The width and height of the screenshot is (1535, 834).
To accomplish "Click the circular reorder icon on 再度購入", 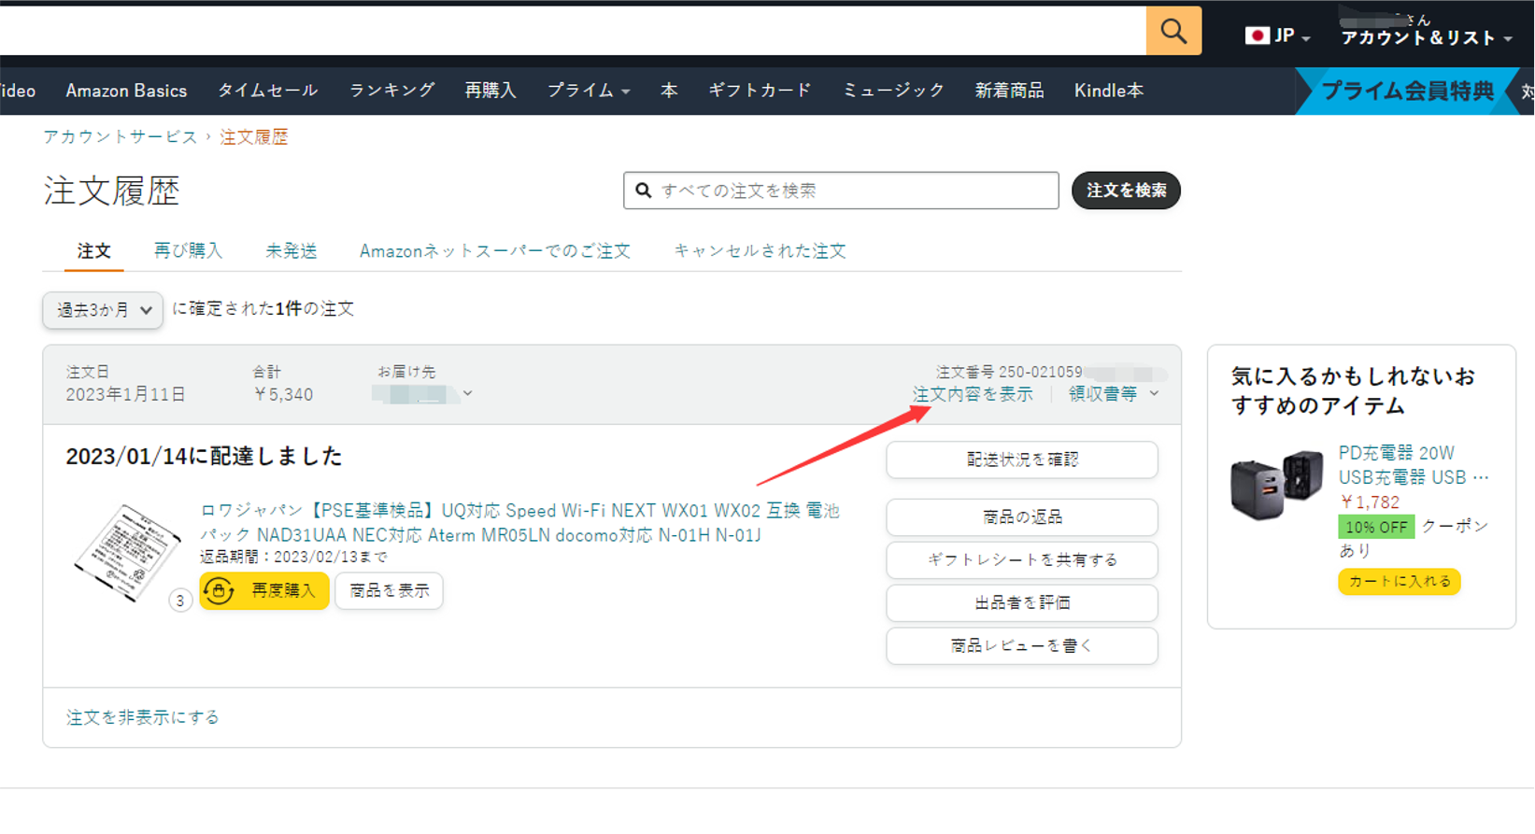I will pyautogui.click(x=219, y=590).
